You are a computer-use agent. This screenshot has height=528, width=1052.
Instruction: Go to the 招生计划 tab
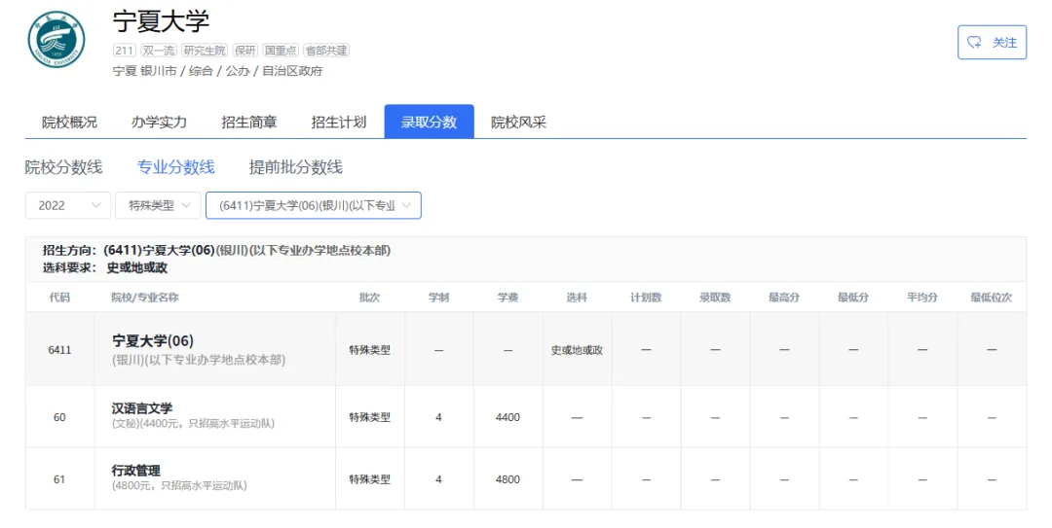339,122
